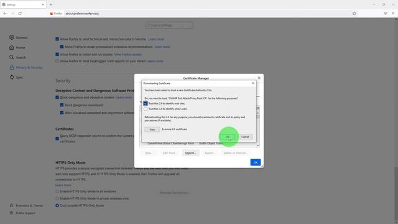Click the Find in Settings search box
398x224 pixels.
[169, 25]
